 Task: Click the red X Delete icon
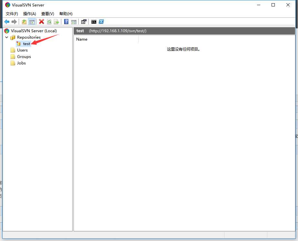coord(41,22)
